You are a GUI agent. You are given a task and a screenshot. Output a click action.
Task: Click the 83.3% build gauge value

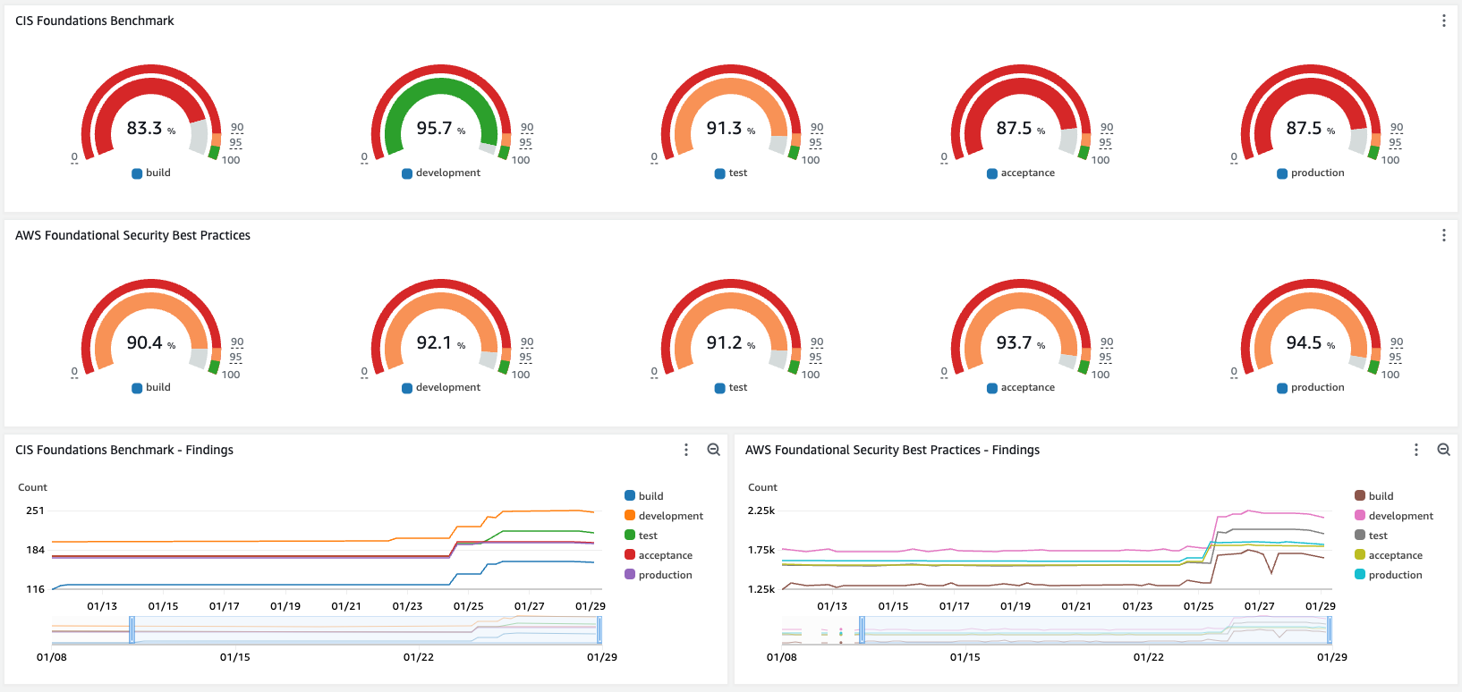(151, 129)
